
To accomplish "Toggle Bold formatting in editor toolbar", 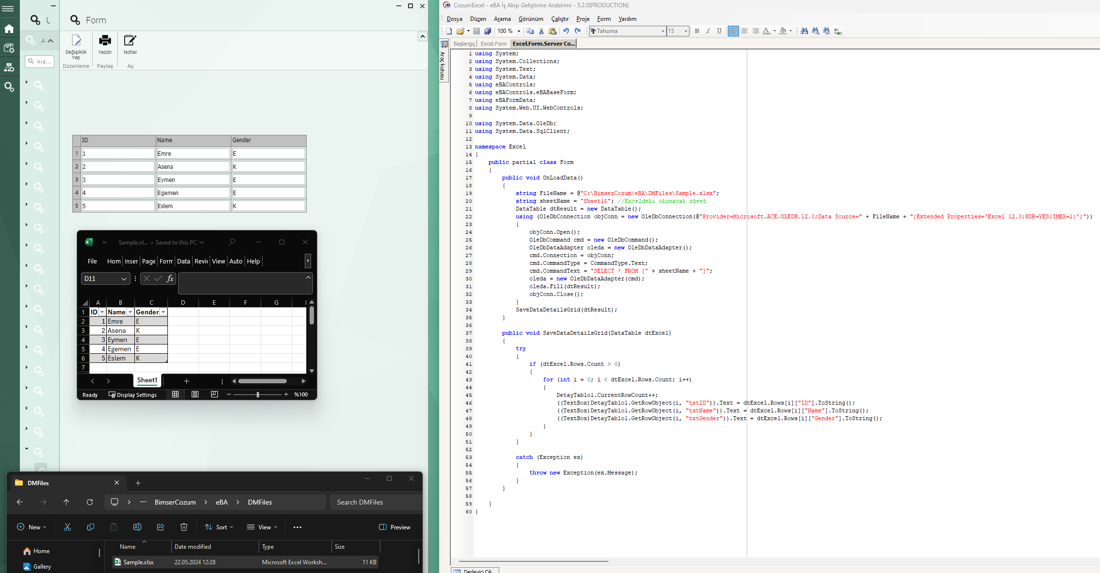I will [x=697, y=31].
